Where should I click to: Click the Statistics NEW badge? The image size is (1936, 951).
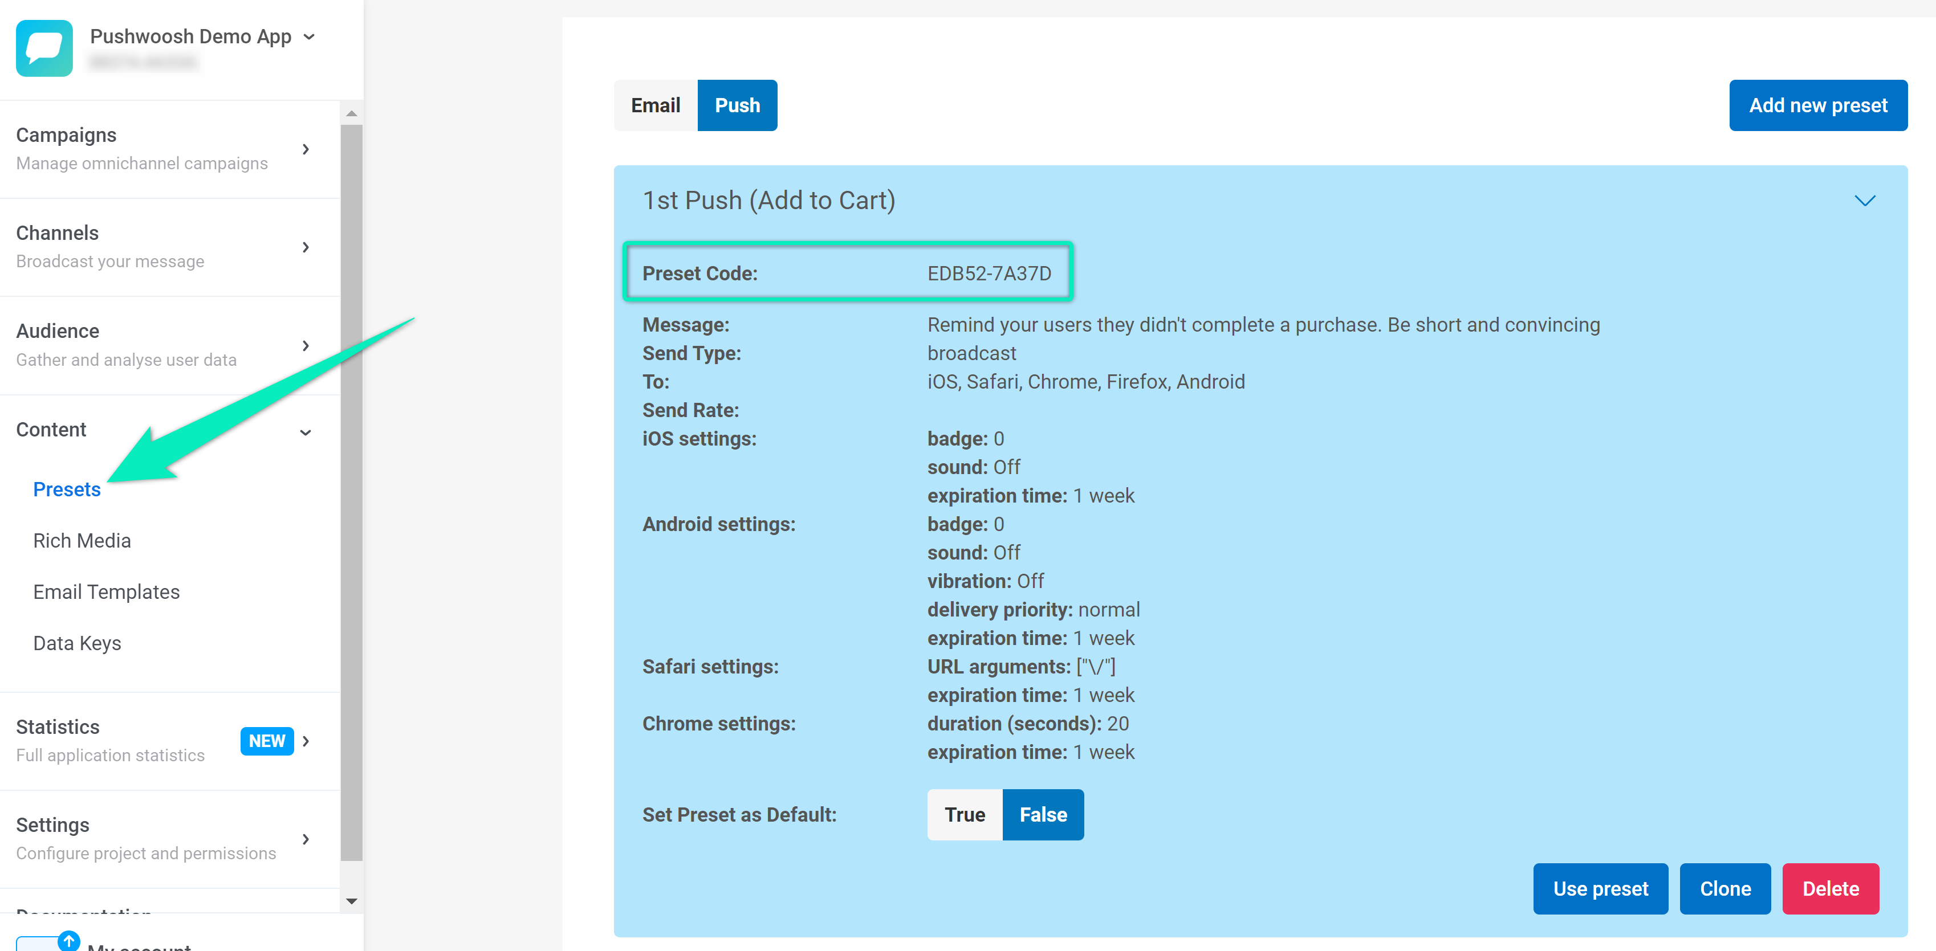pos(267,741)
